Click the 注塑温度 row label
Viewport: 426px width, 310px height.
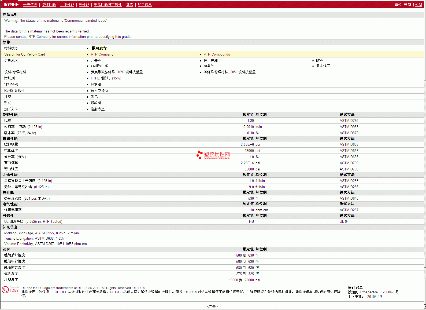(11, 280)
